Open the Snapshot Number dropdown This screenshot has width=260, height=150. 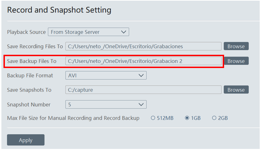tap(106, 104)
